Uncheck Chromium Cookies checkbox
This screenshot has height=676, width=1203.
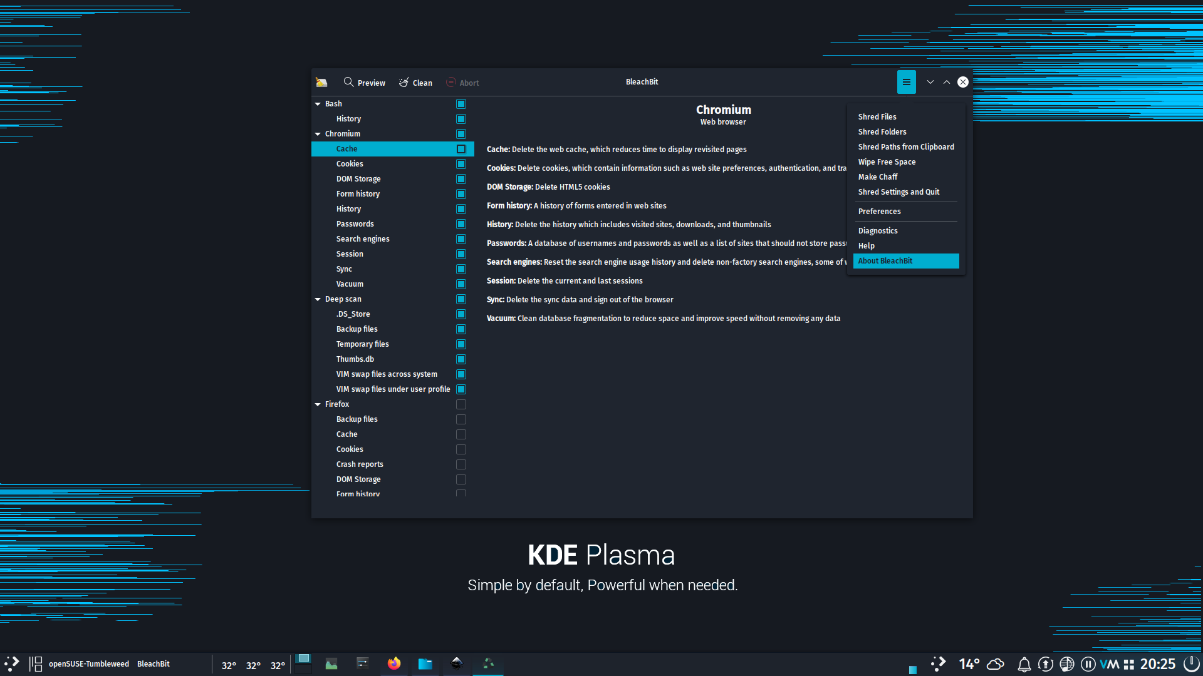[x=461, y=164]
